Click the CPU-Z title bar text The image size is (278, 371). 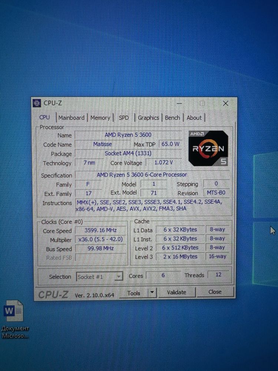(53, 103)
